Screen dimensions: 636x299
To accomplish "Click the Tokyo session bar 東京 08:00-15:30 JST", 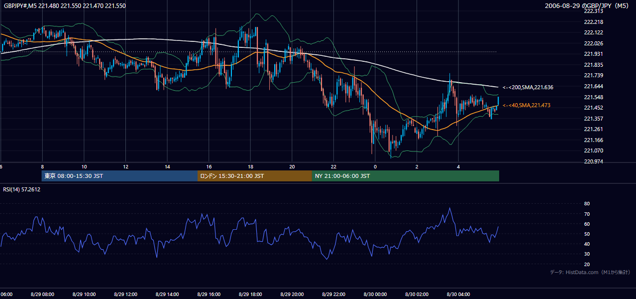I will pyautogui.click(x=119, y=176).
